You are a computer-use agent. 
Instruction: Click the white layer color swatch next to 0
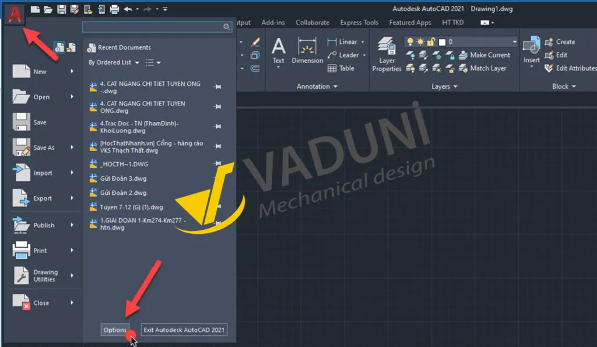443,41
